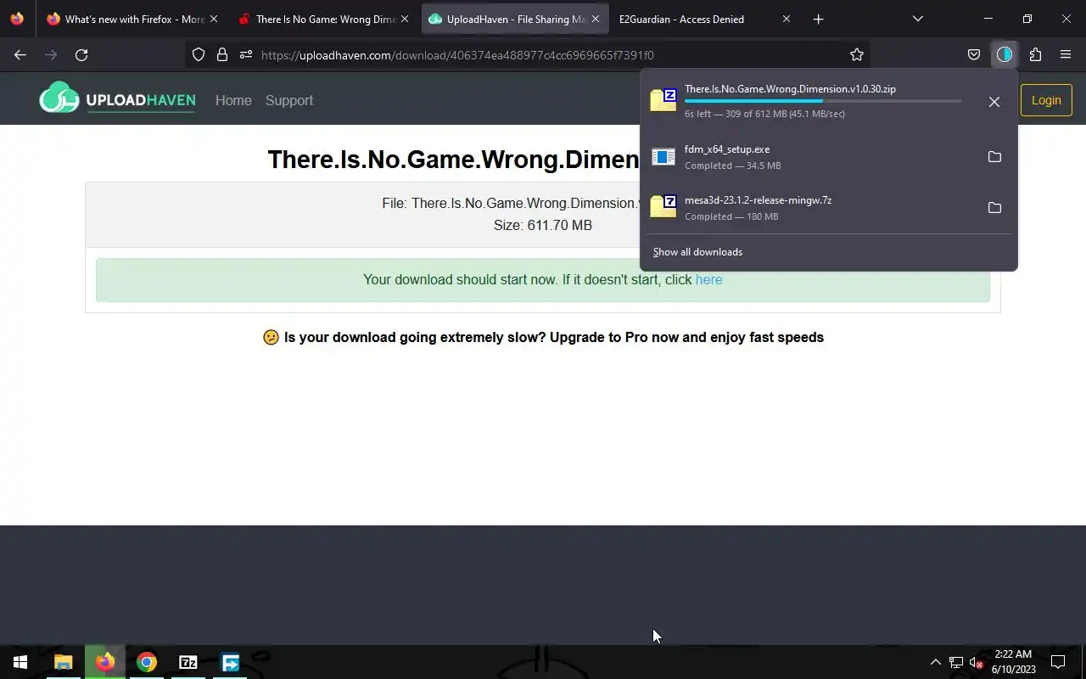This screenshot has height=679, width=1086.
Task: Save page to Pocket
Action: coord(974,54)
